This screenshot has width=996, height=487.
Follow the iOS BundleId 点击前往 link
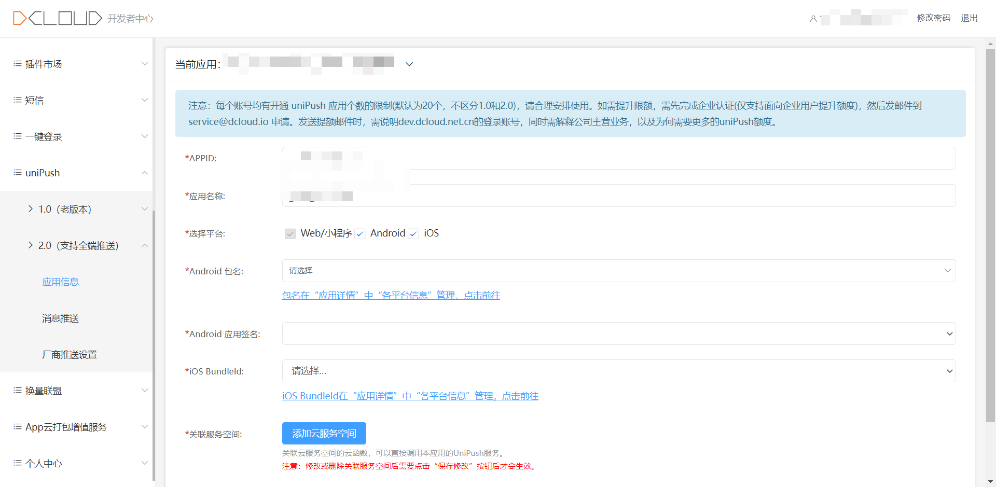(x=410, y=396)
